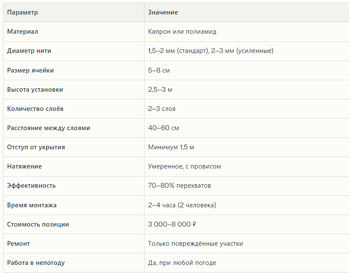The width and height of the screenshot is (349, 273).
Task: Select the 'Ремонт' row label
Action: tap(18, 244)
